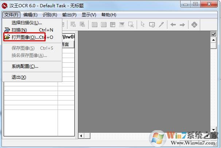Click the table layout toolbar icon
Image resolution: width=221 pixels, height=148 pixels.
(x=113, y=25)
